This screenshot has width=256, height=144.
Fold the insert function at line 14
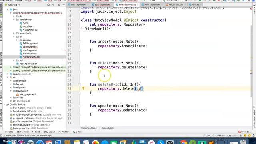80,42
